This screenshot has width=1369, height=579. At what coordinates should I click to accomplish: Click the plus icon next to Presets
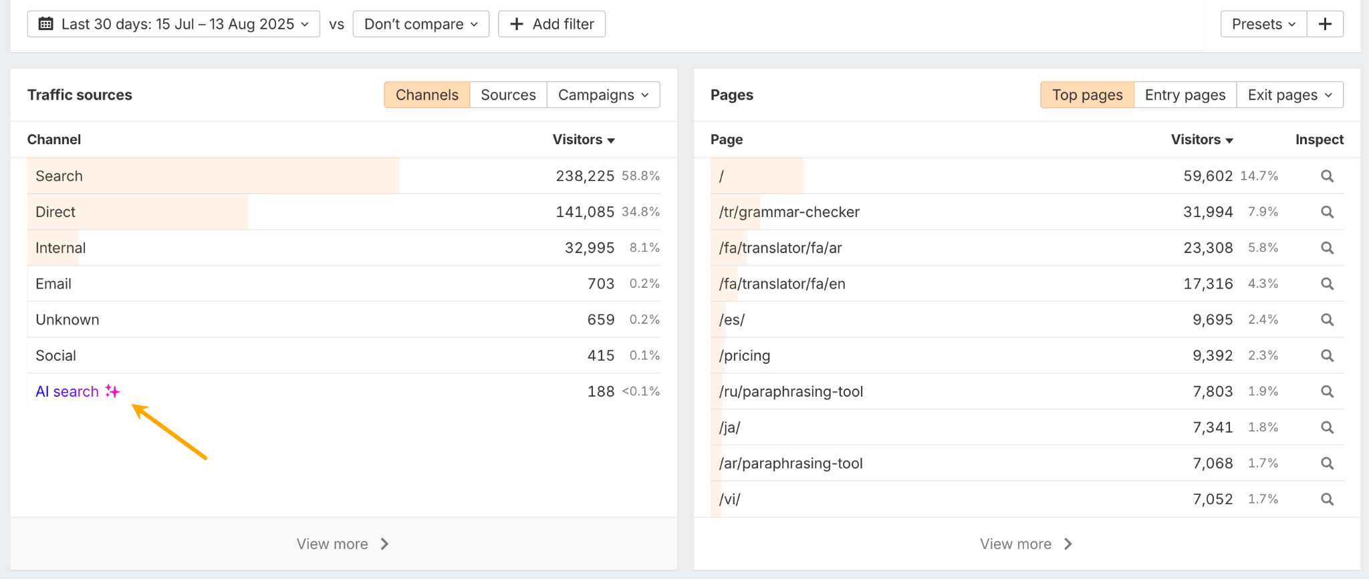[1325, 25]
